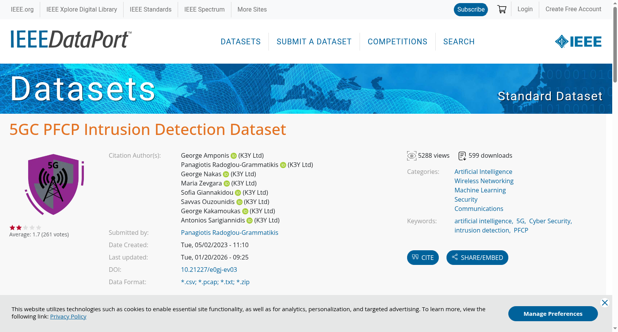Open Maria Zevgara ORCID icon
The height and width of the screenshot is (332, 618).
(x=227, y=184)
